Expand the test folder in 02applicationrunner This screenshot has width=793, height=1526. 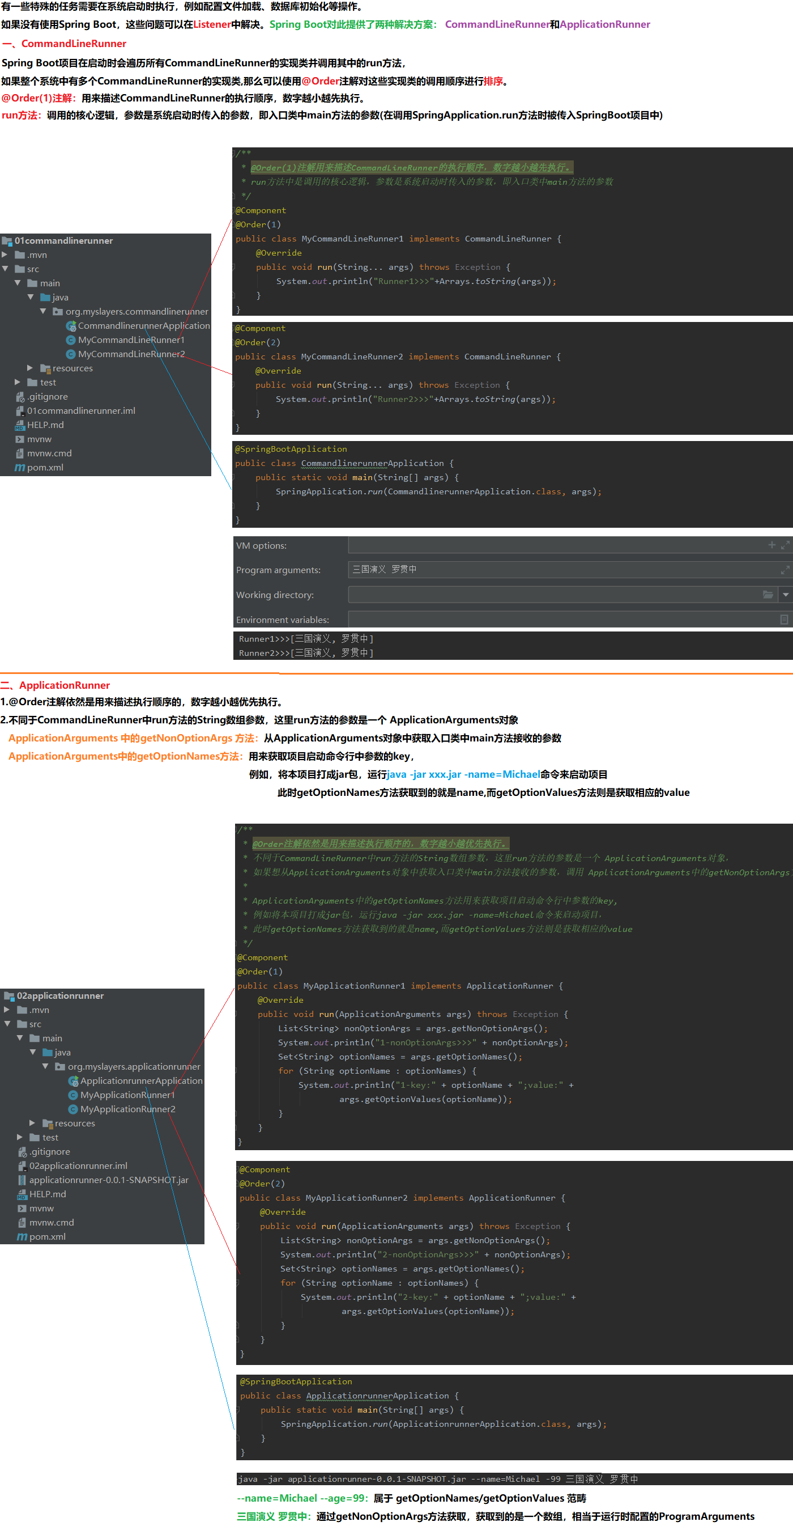tap(19, 1137)
